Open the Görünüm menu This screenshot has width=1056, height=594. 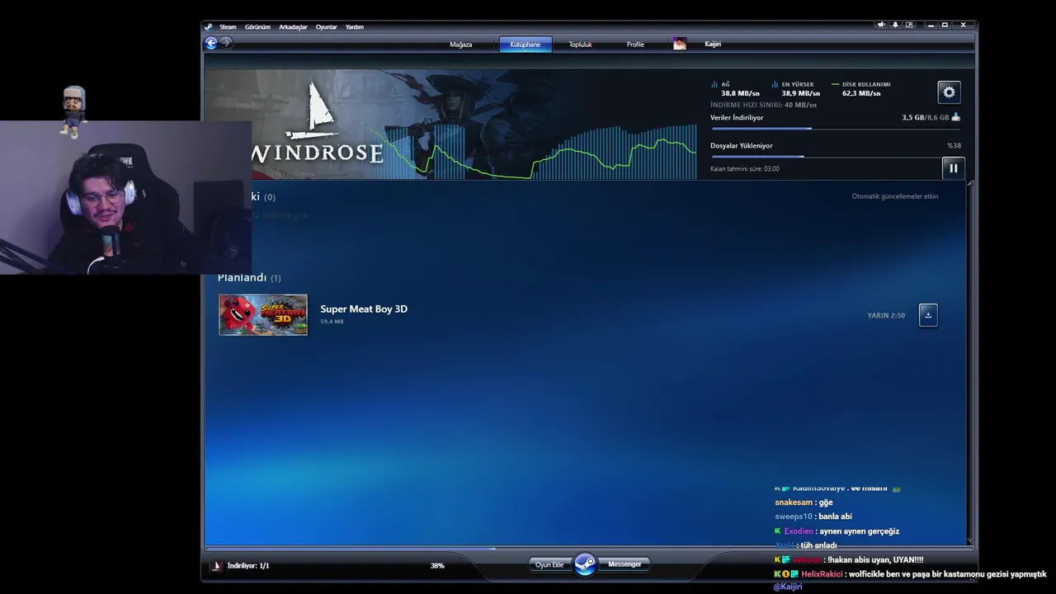coord(257,26)
